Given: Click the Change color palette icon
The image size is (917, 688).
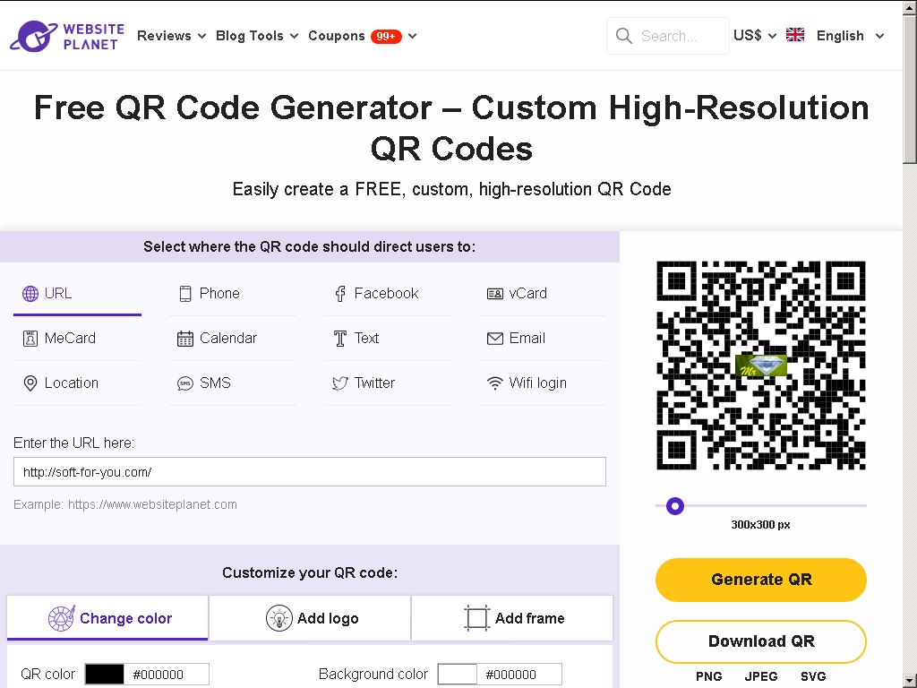Looking at the screenshot, I should (62, 618).
